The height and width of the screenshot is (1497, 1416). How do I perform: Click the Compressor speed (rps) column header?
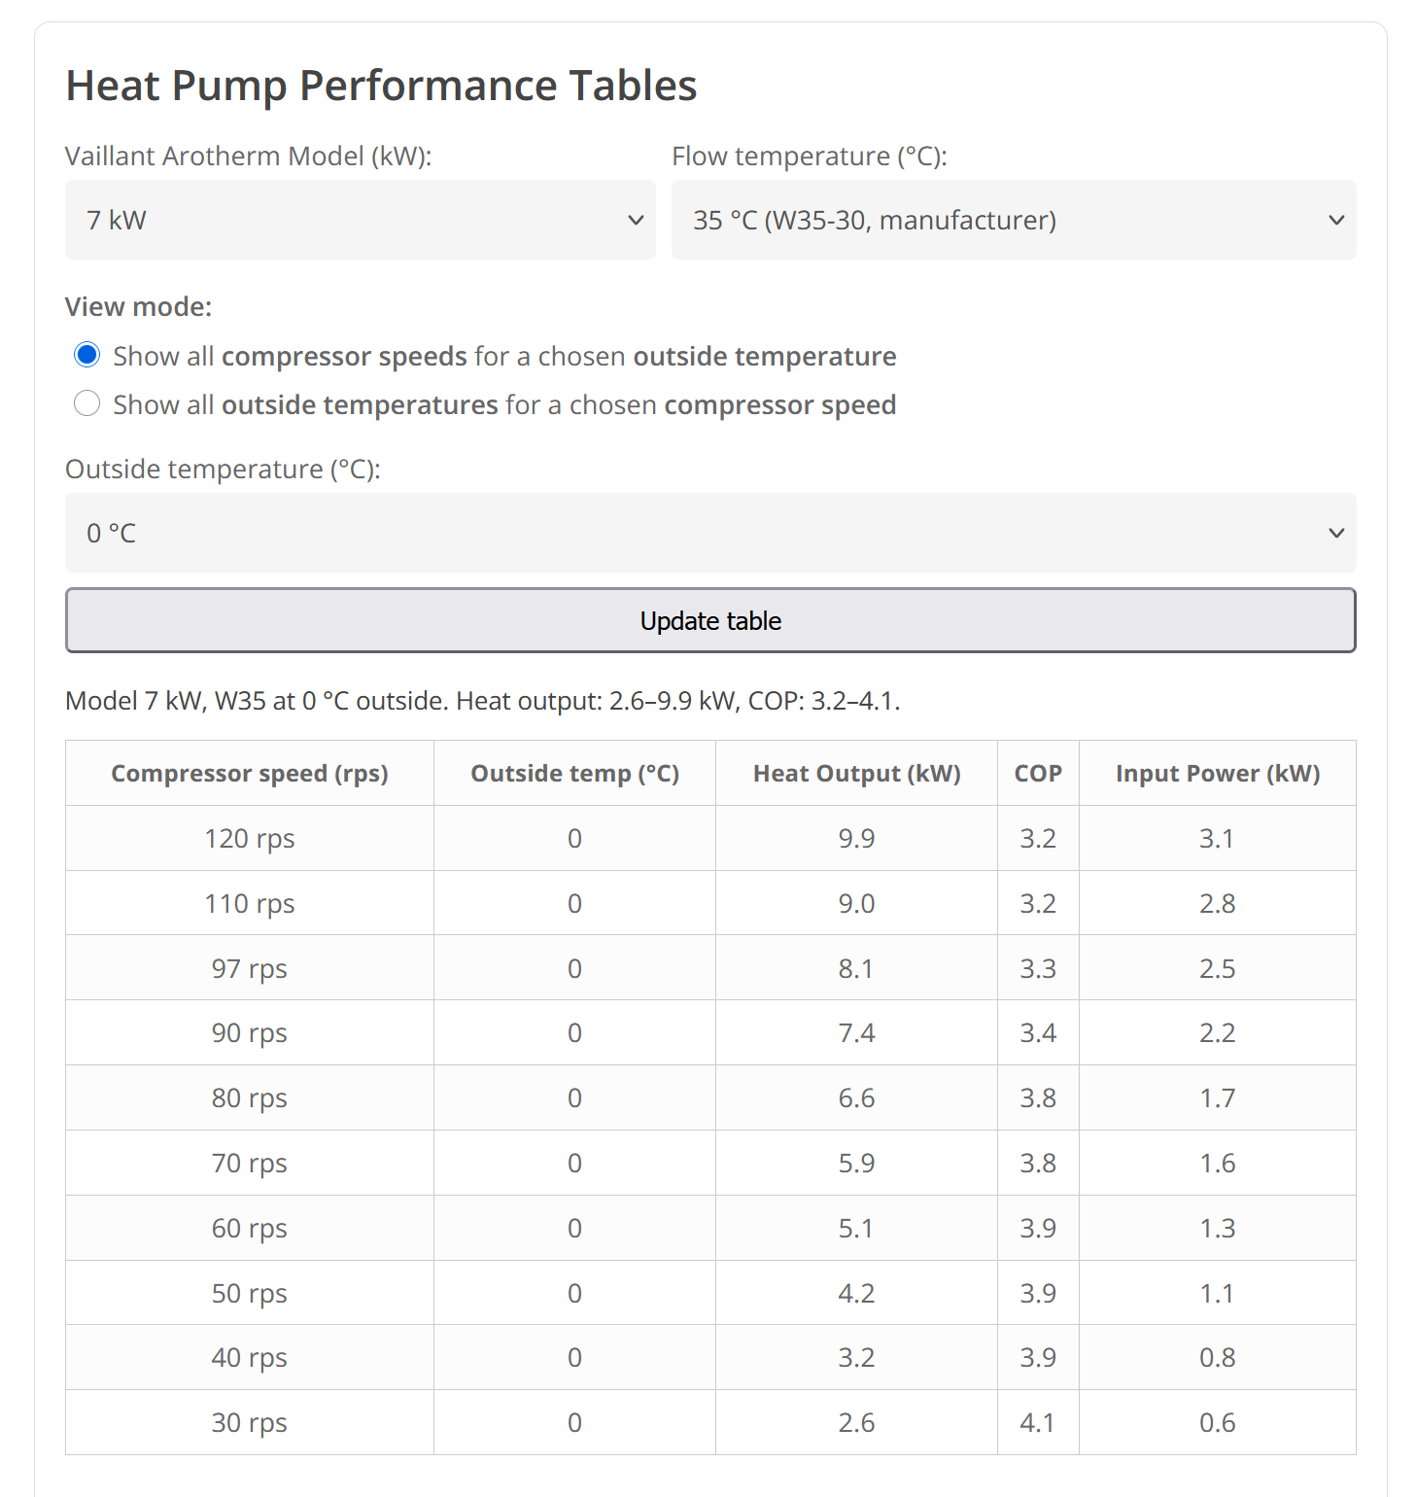pos(249,774)
